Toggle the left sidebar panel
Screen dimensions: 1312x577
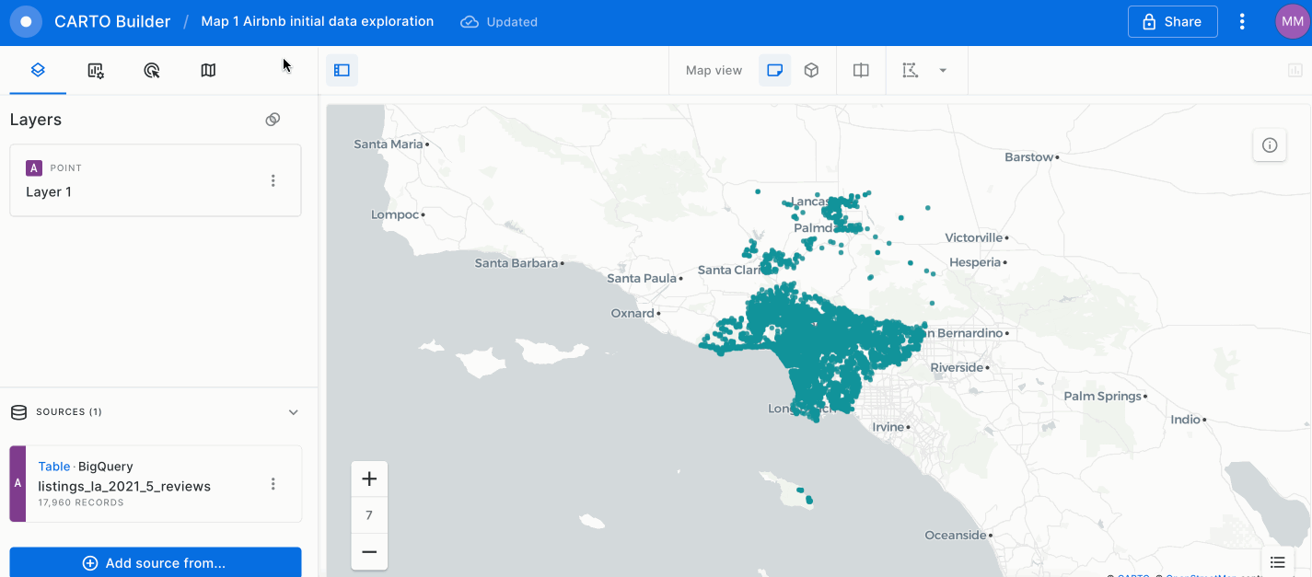coord(342,70)
